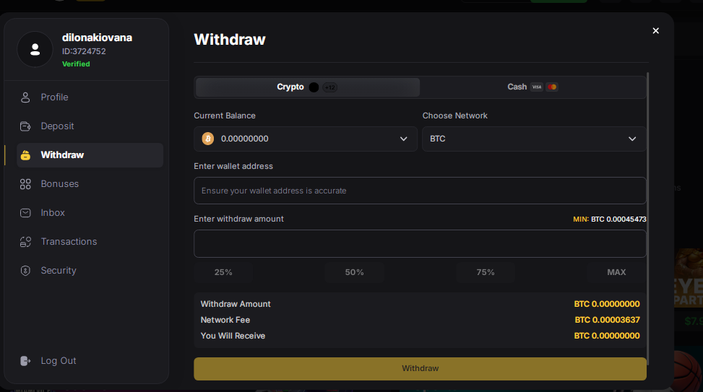Click the Deposit wallet icon
Screen dimensions: 703x392
click(25, 126)
